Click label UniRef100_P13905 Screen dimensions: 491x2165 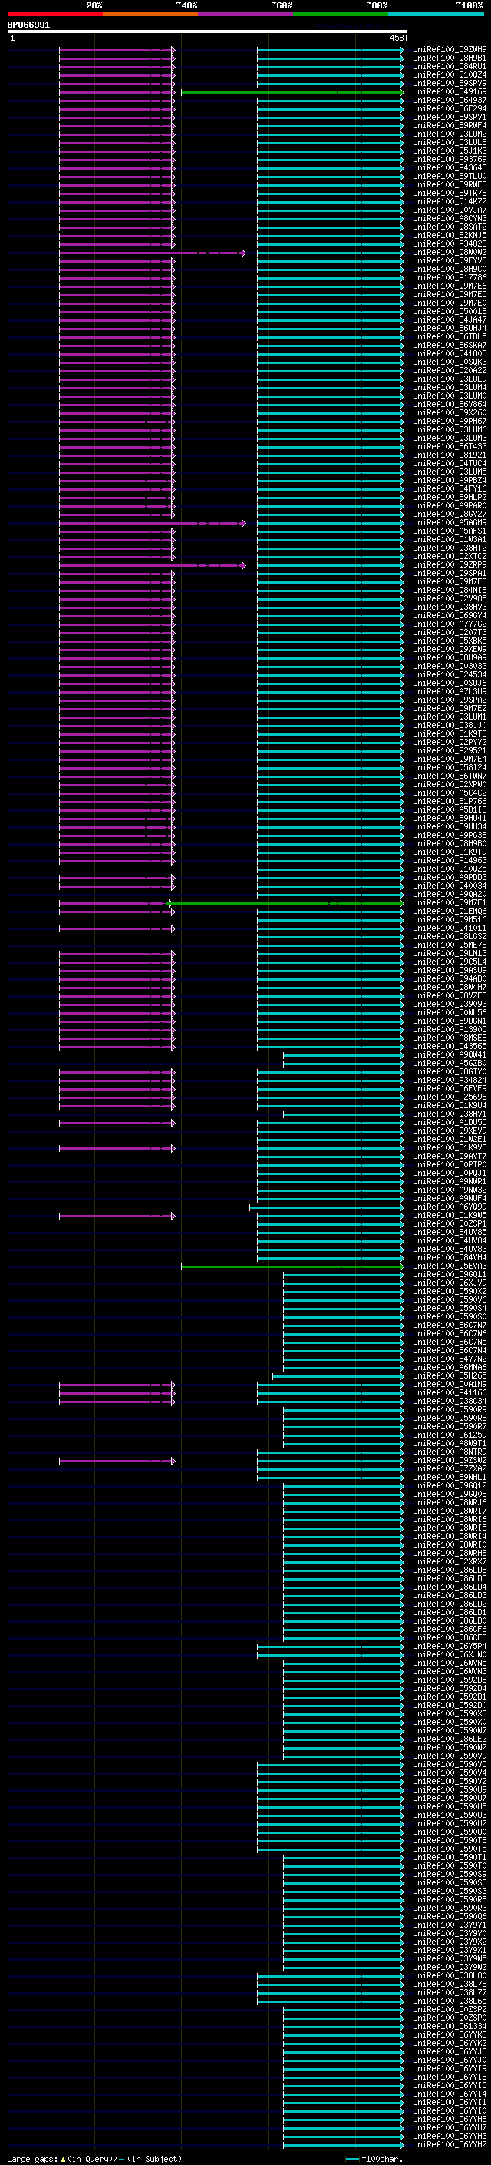tap(450, 1030)
